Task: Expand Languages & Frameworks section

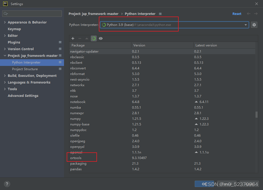Action: pos(5,82)
